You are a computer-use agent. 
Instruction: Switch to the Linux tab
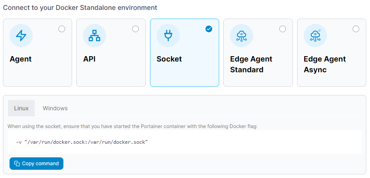22,108
